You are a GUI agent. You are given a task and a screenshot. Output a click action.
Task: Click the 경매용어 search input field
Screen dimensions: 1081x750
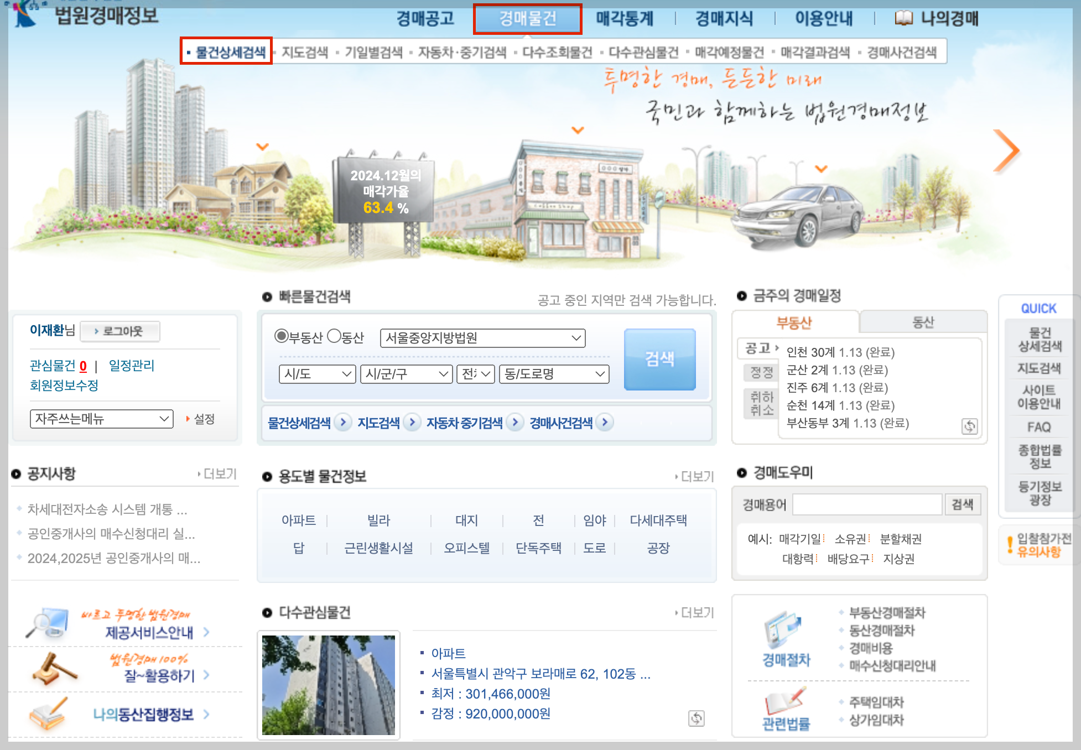click(867, 504)
